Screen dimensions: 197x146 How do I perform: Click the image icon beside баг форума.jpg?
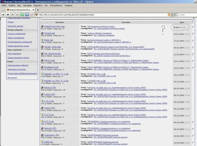tap(42, 53)
